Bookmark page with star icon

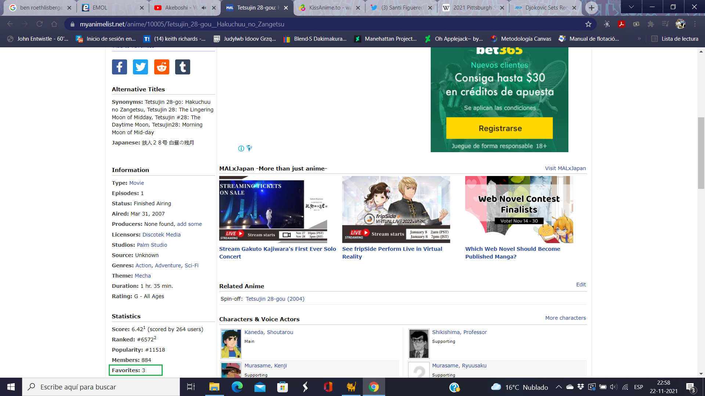click(x=588, y=24)
